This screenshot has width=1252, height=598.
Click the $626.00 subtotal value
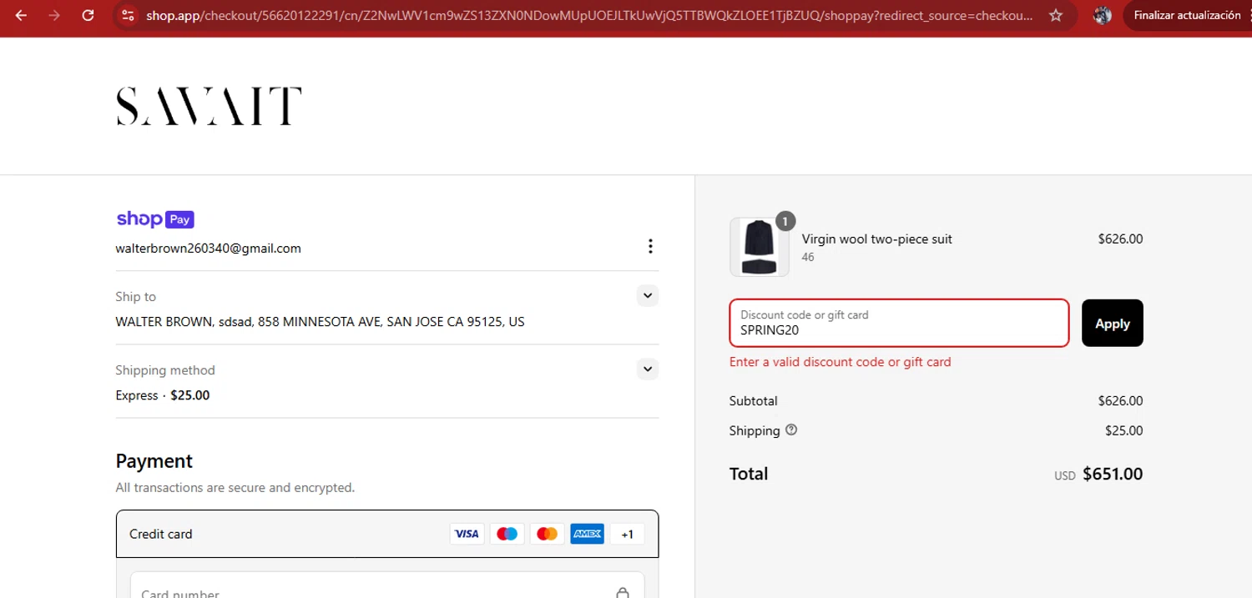tap(1121, 401)
